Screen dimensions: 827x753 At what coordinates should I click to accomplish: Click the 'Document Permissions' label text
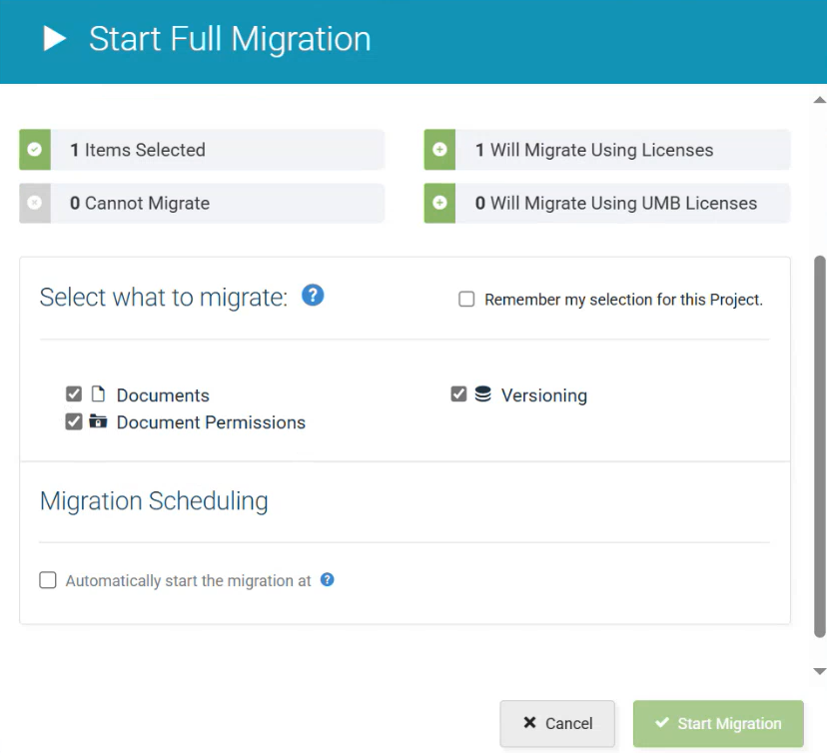211,422
